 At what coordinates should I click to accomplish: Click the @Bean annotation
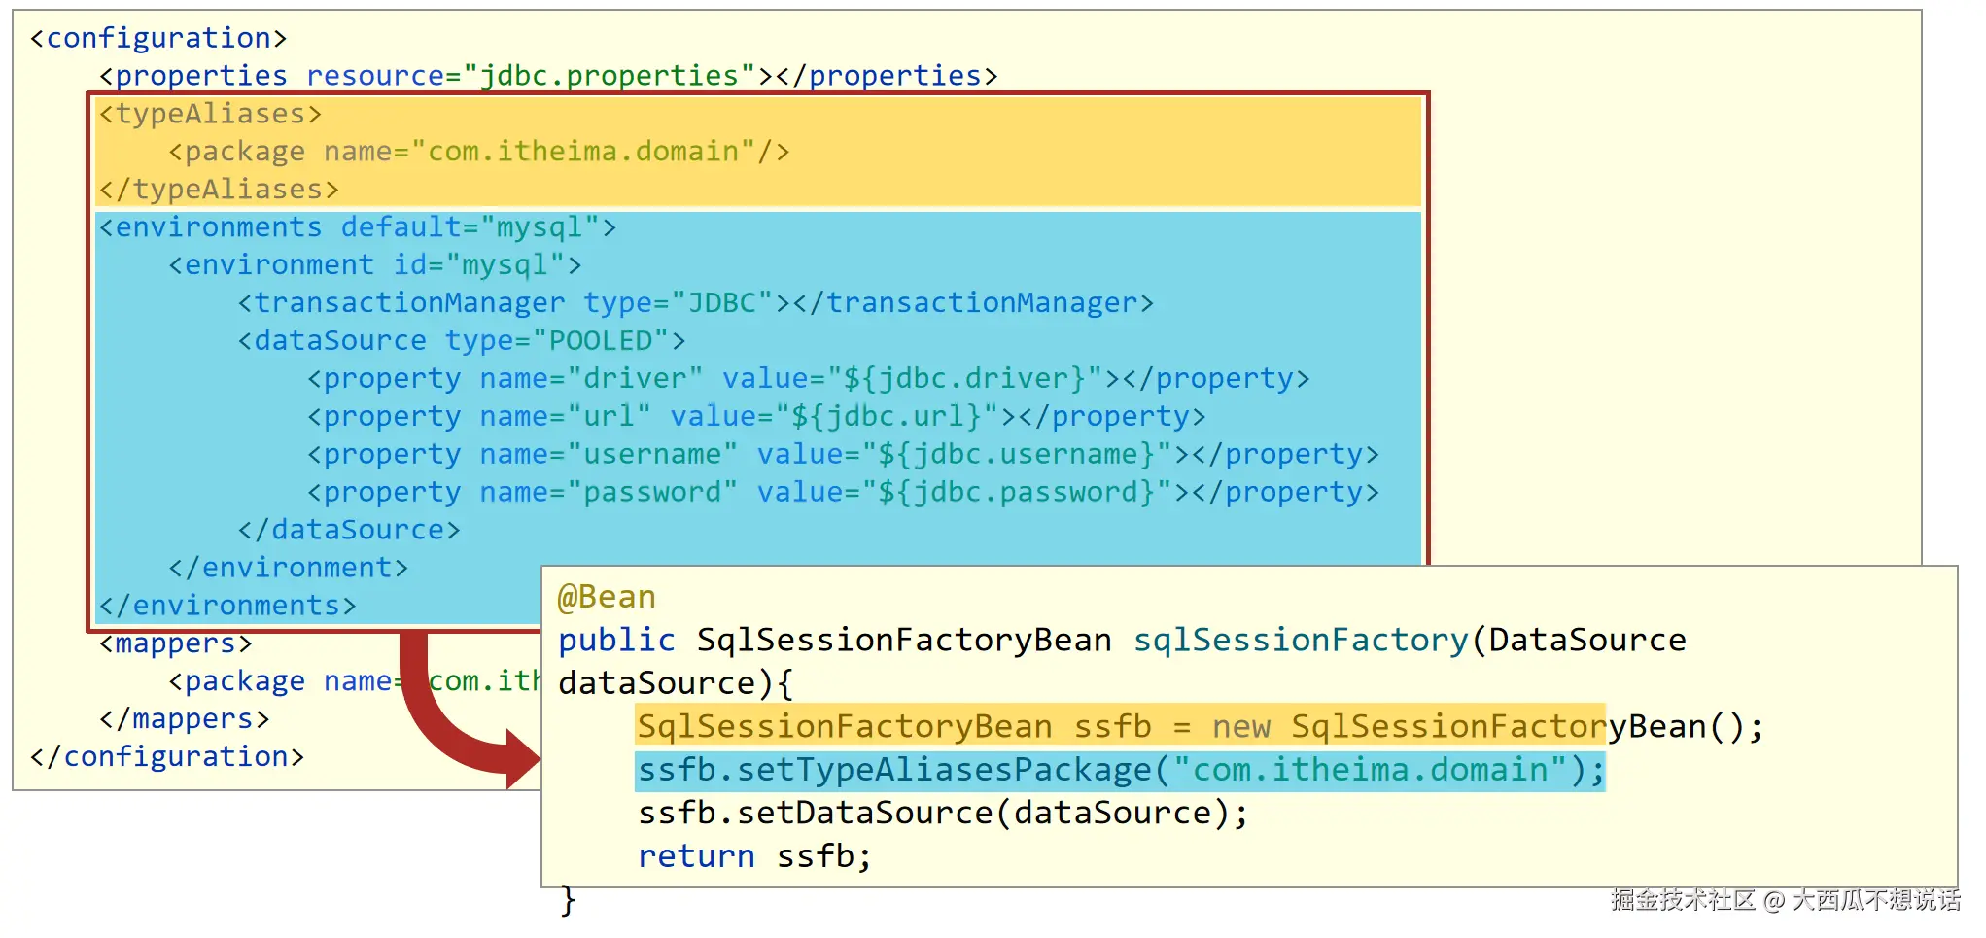(x=607, y=597)
